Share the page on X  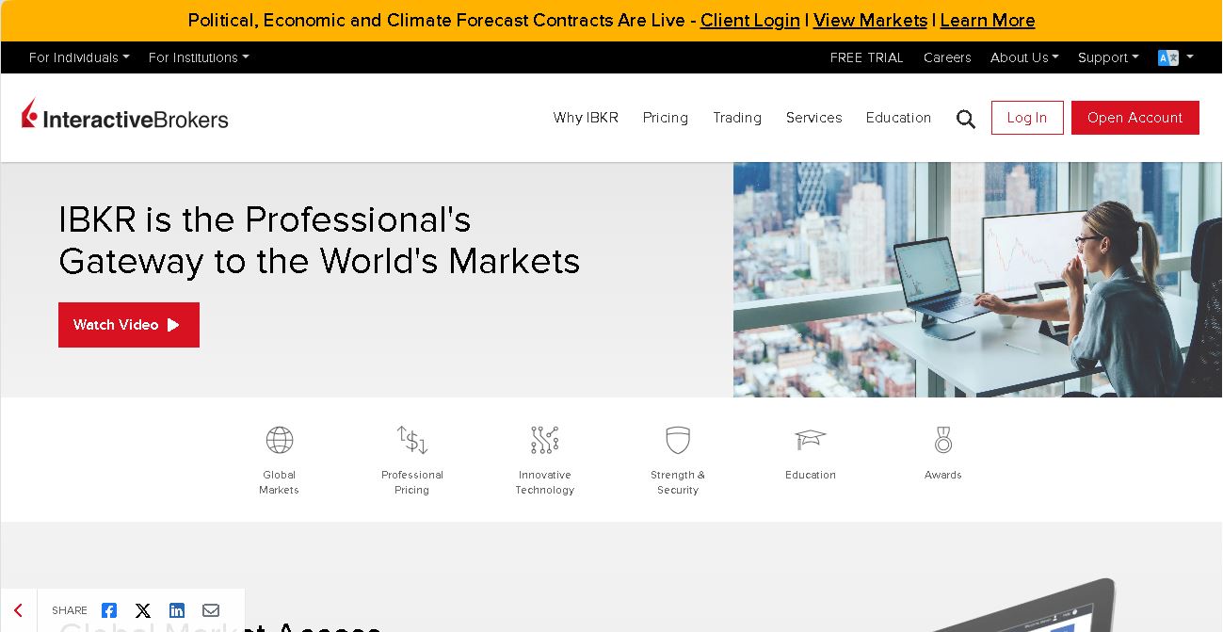point(143,610)
